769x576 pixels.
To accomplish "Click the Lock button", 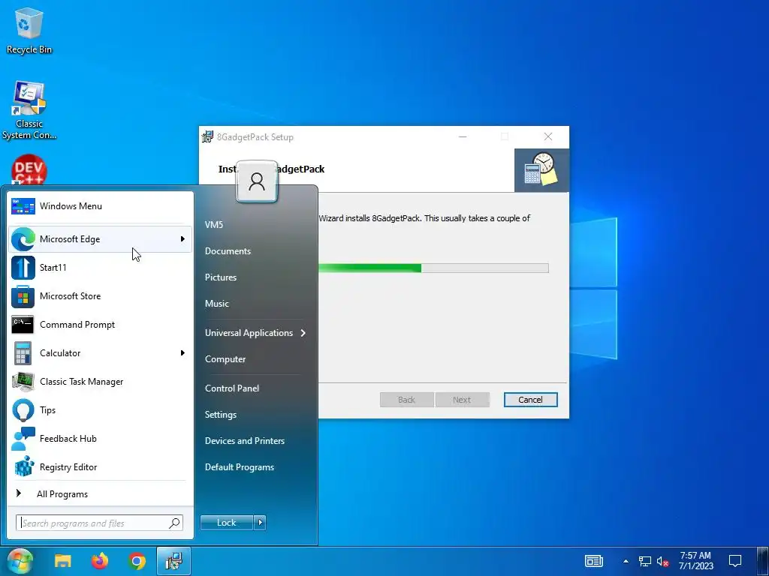I will 227,523.
